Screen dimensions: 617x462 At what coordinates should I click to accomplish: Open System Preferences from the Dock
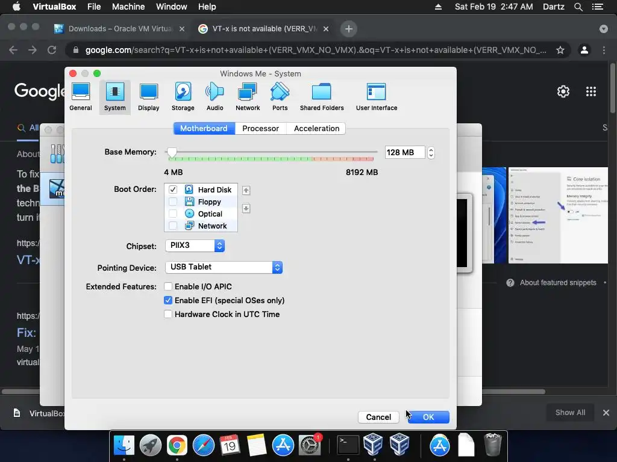point(310,445)
